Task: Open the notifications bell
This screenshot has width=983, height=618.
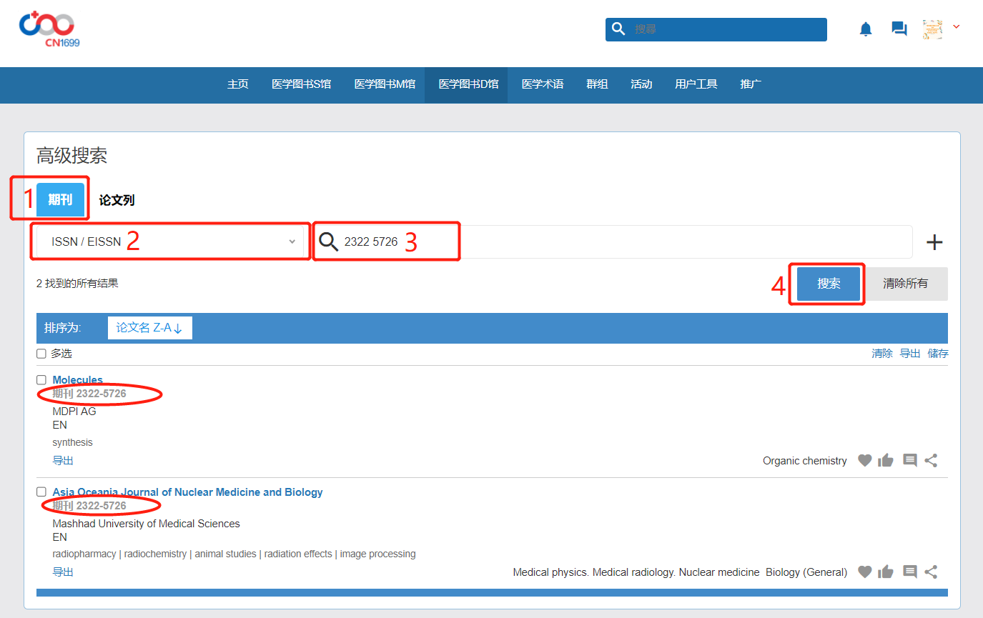Action: [866, 29]
